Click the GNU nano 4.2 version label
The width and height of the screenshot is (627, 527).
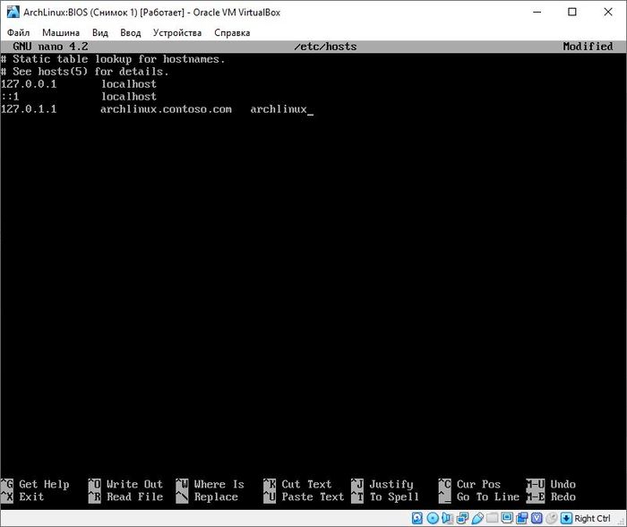point(50,47)
